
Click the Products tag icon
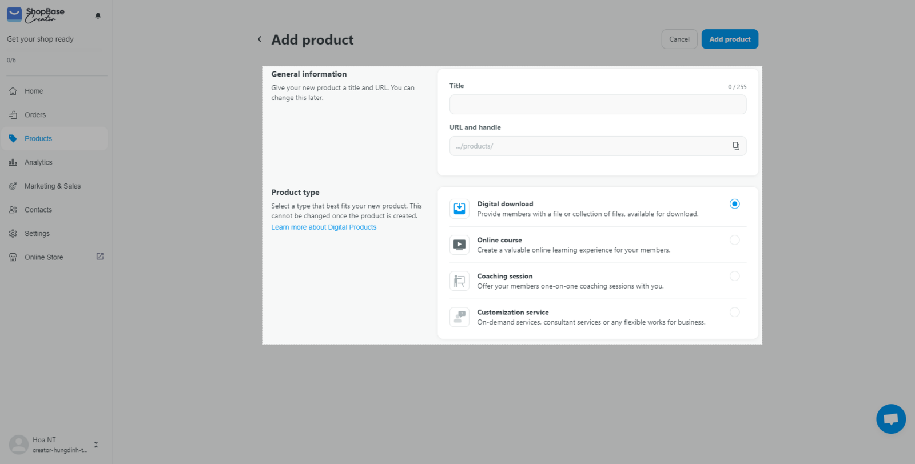click(13, 139)
